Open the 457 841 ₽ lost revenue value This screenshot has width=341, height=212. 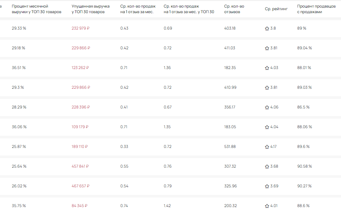point(80,166)
